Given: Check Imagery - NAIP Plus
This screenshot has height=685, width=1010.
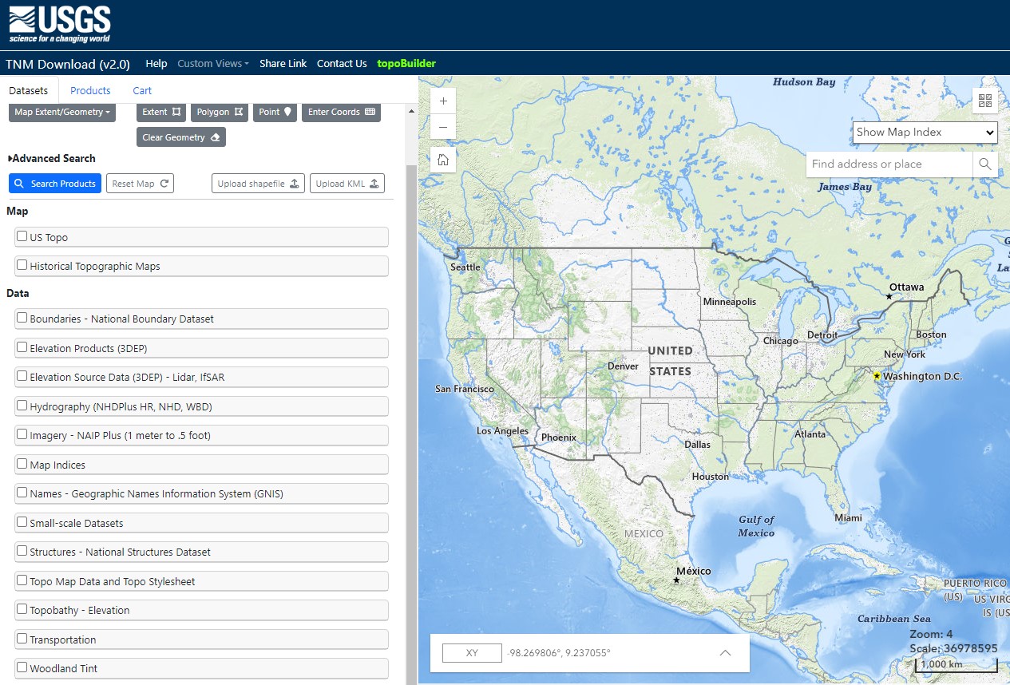Looking at the screenshot, I should [x=22, y=434].
